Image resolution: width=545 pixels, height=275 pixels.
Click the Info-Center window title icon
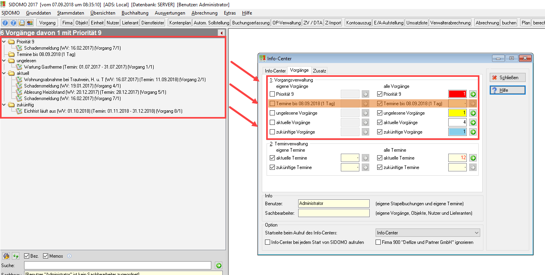tap(263, 58)
